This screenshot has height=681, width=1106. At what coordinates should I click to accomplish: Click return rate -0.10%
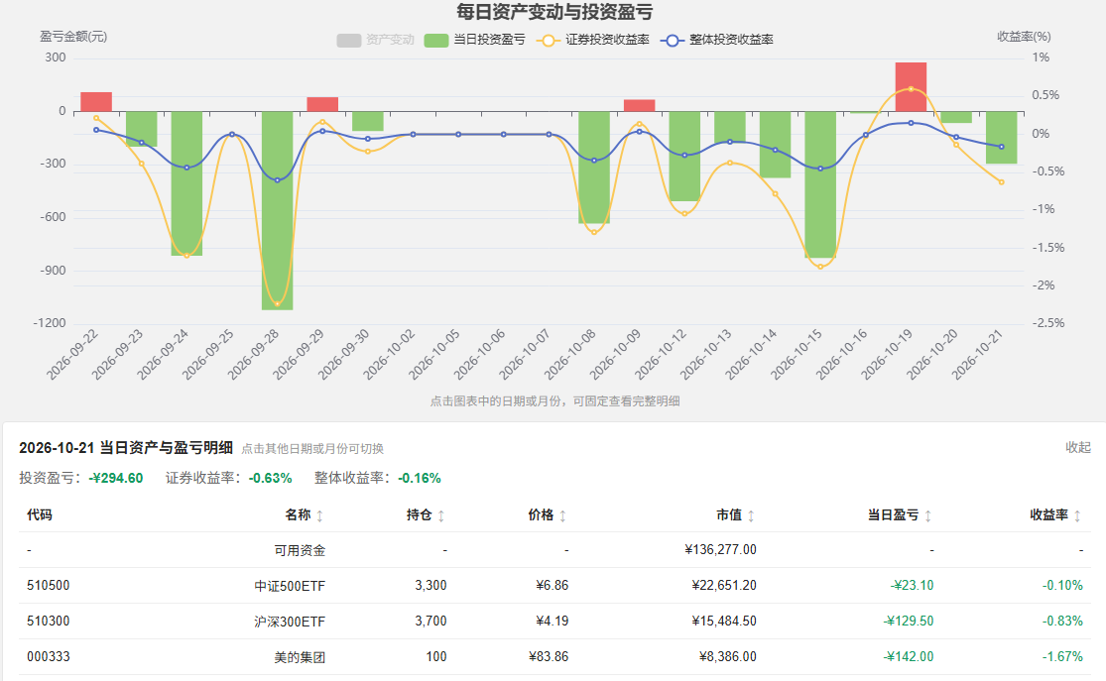pos(1062,586)
